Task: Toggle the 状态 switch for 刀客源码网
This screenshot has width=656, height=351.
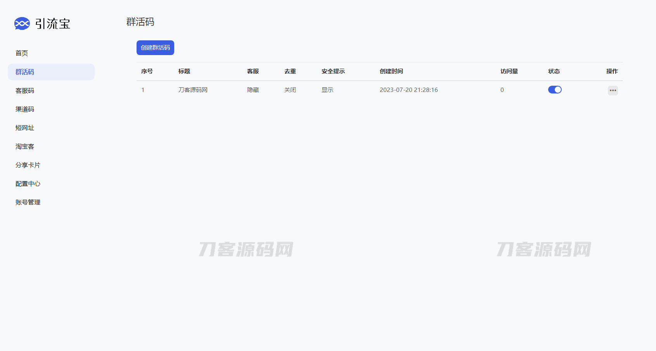Action: pyautogui.click(x=554, y=90)
